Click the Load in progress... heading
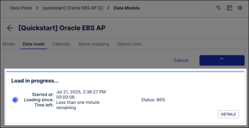 click(x=35, y=81)
